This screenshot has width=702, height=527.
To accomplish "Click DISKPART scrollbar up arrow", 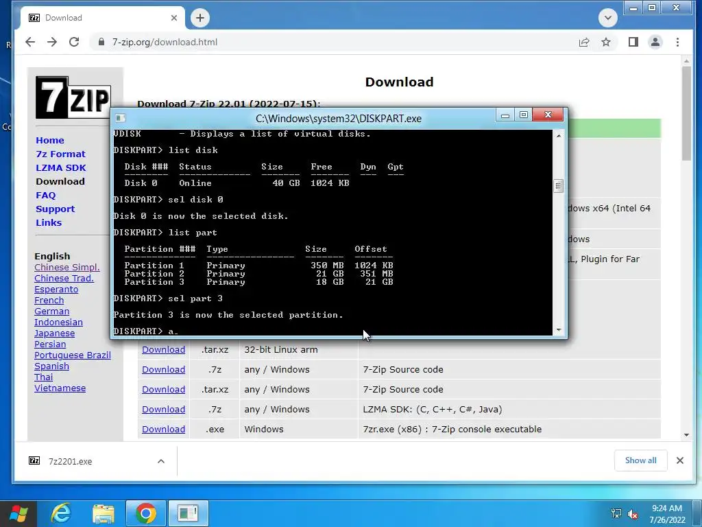I will click(558, 135).
